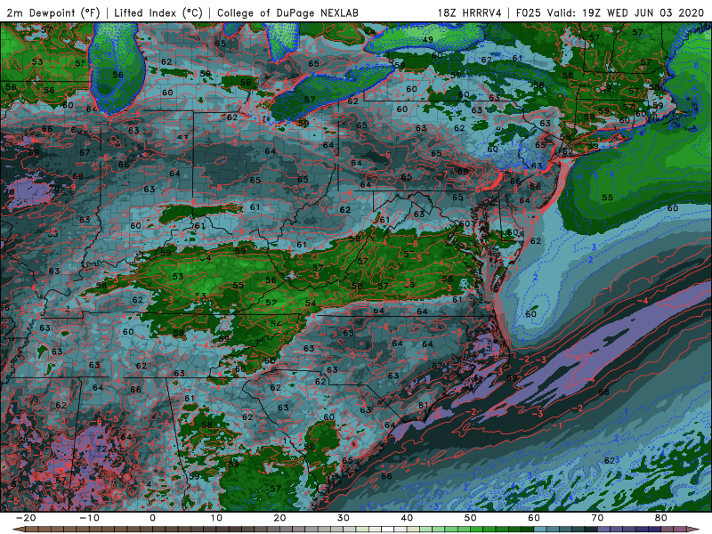Click the '30' color scale label
712x534 pixels.
[x=344, y=518]
